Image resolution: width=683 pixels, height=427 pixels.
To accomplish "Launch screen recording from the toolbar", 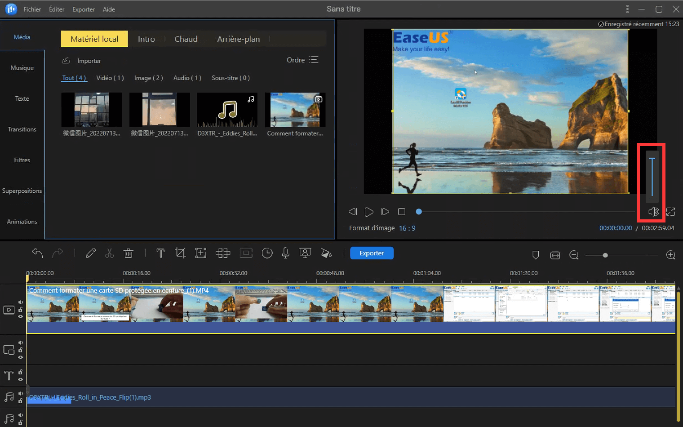I will click(x=305, y=253).
